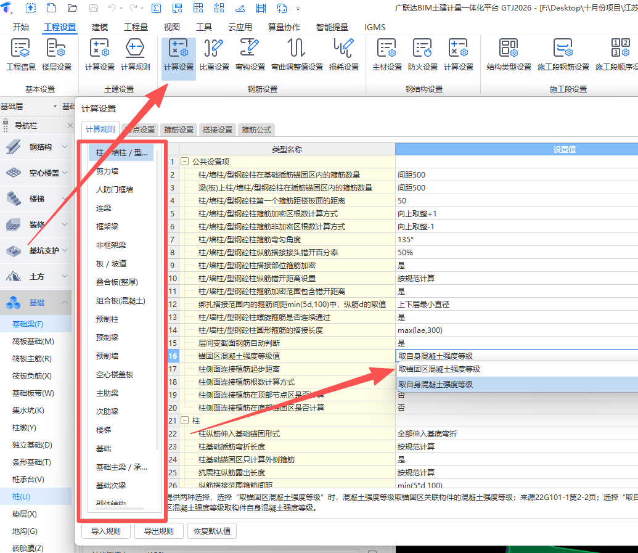Open 弯曲调整值设置 in the ribbon
Image resolution: width=638 pixels, height=553 pixels.
pyautogui.click(x=297, y=55)
